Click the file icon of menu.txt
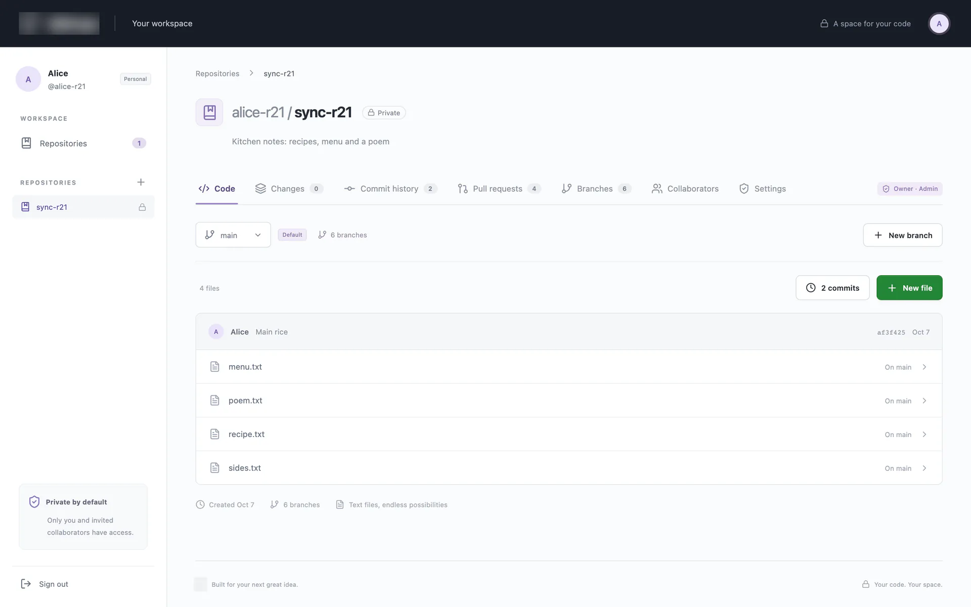 point(215,367)
